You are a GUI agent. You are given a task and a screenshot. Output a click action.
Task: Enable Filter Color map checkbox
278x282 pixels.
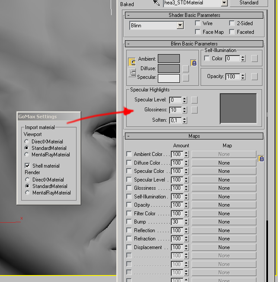tap(129, 213)
